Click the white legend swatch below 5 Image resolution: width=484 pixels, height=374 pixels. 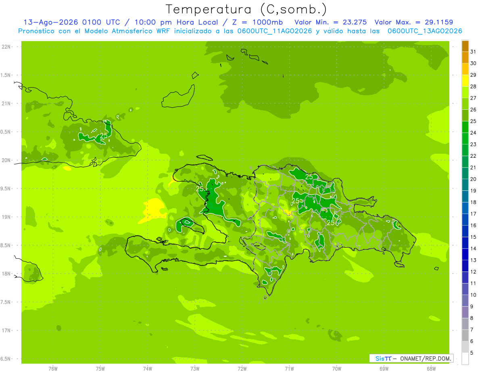(465, 358)
